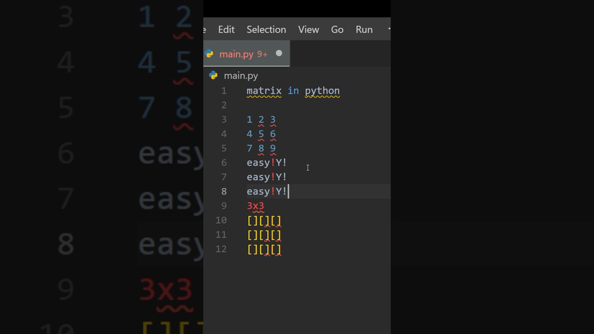Click 'easy!Y!' on line 7

267,177
